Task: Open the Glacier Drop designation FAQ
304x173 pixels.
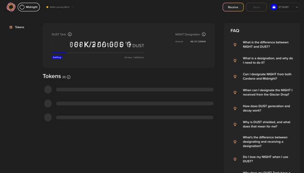Action: (x=267, y=93)
